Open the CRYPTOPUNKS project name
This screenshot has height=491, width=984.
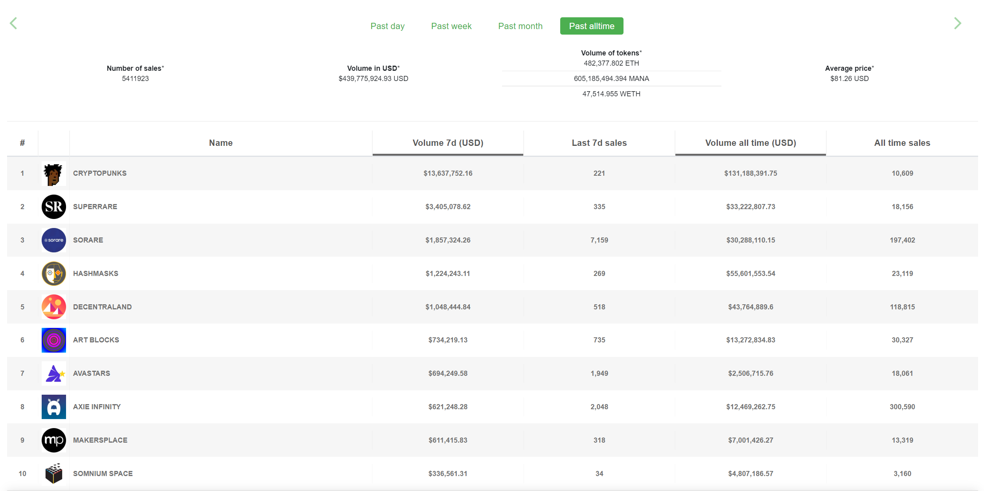(x=100, y=173)
